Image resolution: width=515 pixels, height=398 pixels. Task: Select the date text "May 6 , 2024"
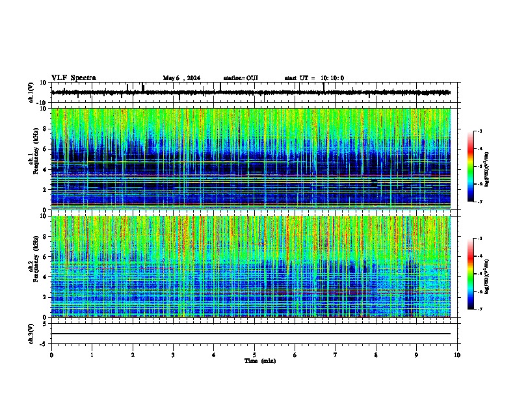coord(181,78)
